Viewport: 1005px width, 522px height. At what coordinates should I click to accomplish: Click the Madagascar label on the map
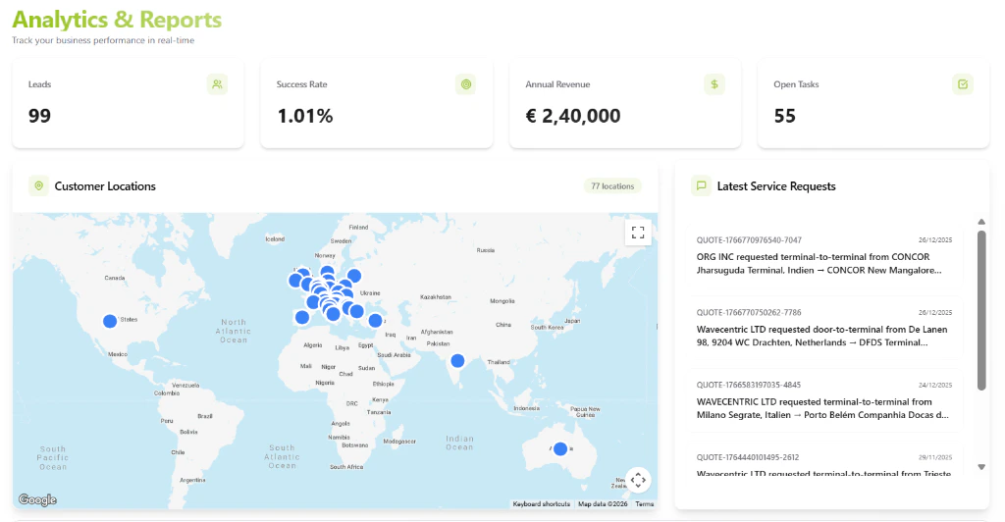point(399,442)
